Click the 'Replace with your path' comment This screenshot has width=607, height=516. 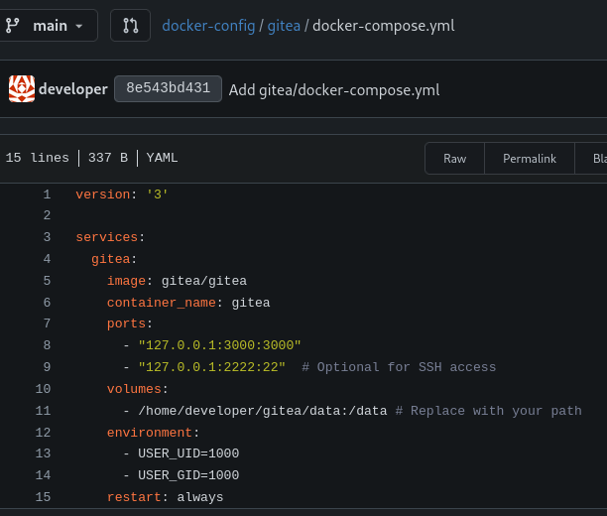click(x=489, y=411)
